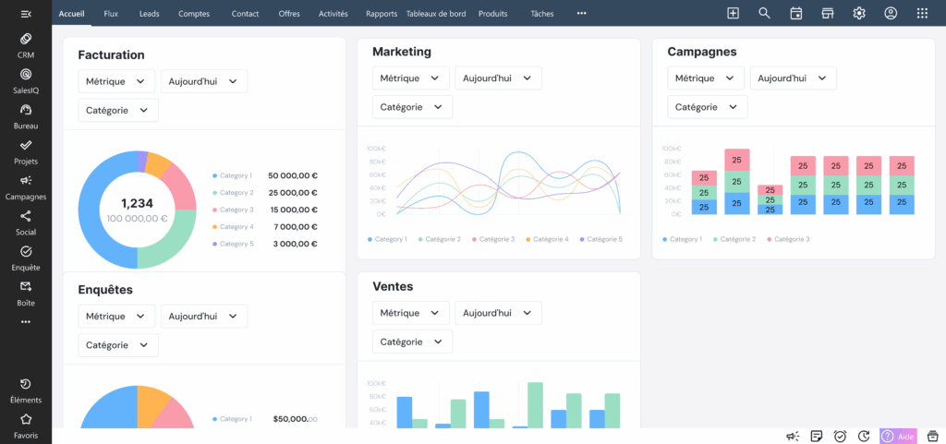Open the marketplace store icon

(x=828, y=13)
